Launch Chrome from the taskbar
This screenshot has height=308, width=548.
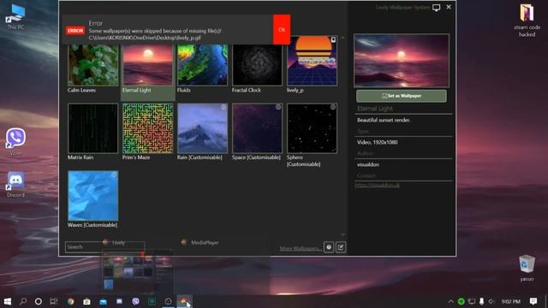coord(70,301)
